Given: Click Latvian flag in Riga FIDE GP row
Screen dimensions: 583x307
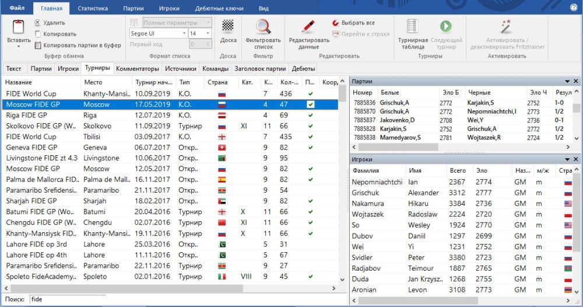Looking at the screenshot, I should pos(222,116).
